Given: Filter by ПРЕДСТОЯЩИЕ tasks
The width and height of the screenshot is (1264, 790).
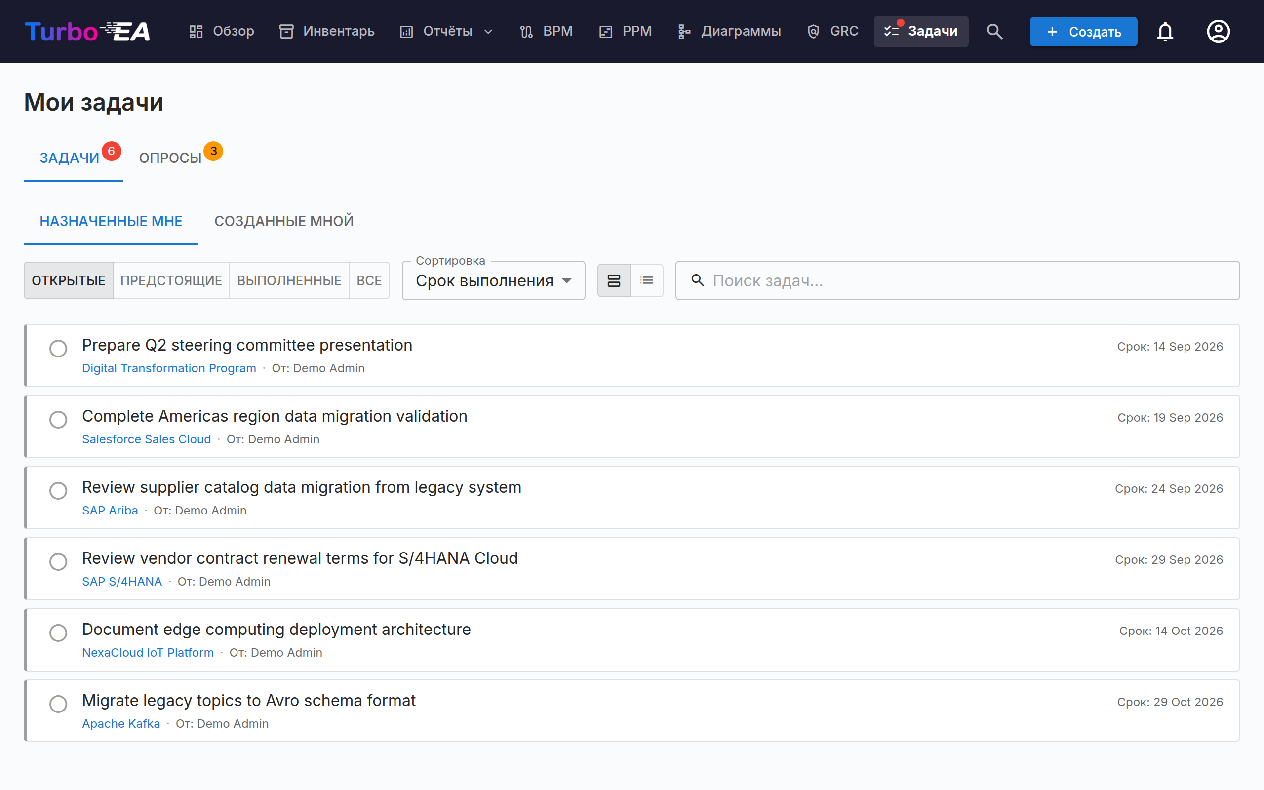Looking at the screenshot, I should click(171, 280).
